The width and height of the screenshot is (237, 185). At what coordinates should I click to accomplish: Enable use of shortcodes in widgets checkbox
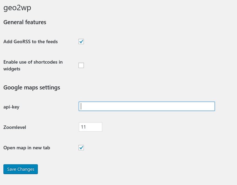click(x=81, y=65)
